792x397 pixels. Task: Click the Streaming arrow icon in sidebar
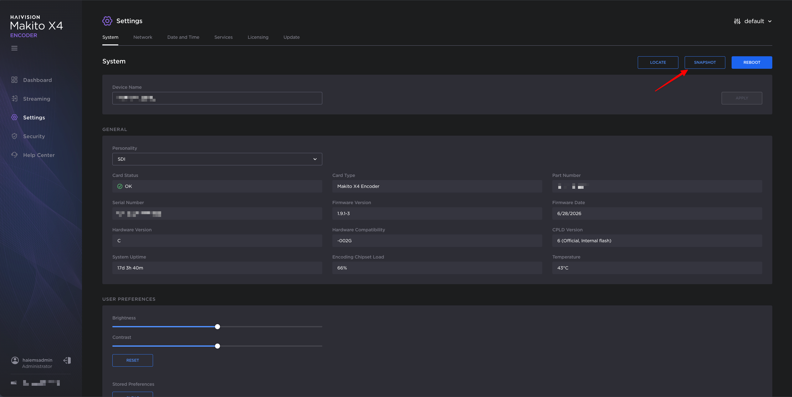tap(14, 99)
